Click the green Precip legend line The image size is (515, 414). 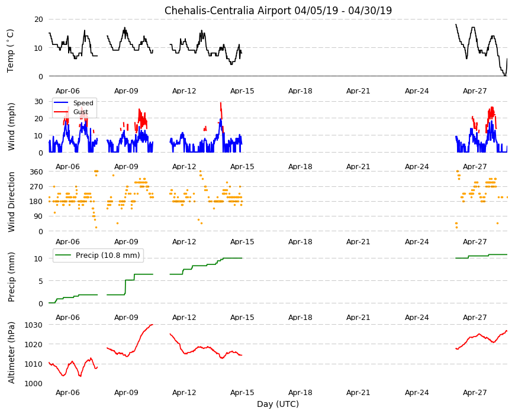pos(63,255)
